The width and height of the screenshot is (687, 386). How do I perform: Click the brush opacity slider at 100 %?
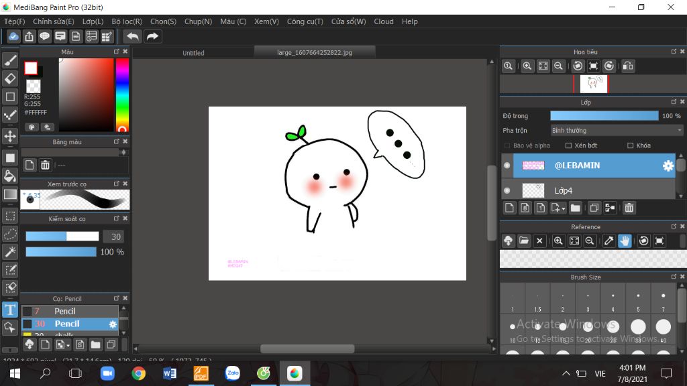(x=61, y=252)
